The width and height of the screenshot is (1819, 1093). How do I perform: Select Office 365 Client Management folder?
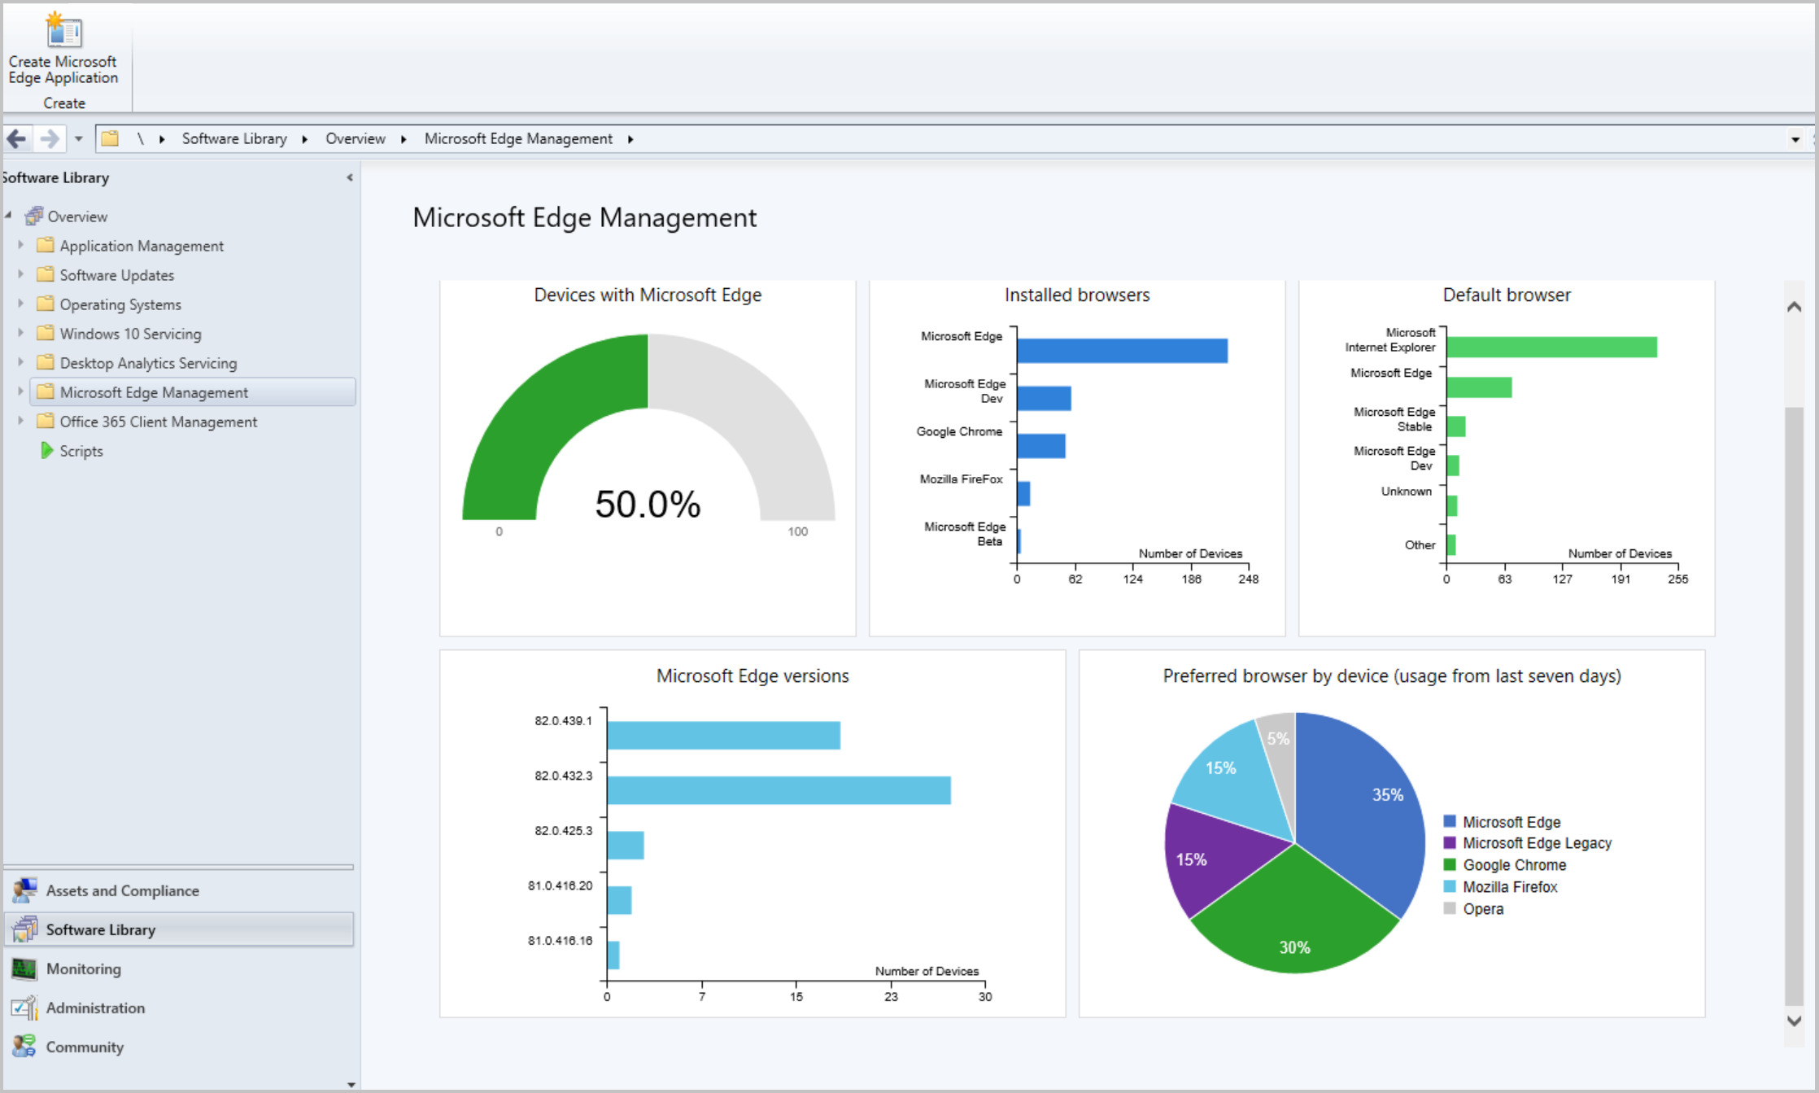(158, 421)
